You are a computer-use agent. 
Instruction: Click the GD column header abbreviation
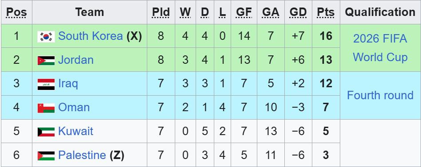tap(298, 12)
